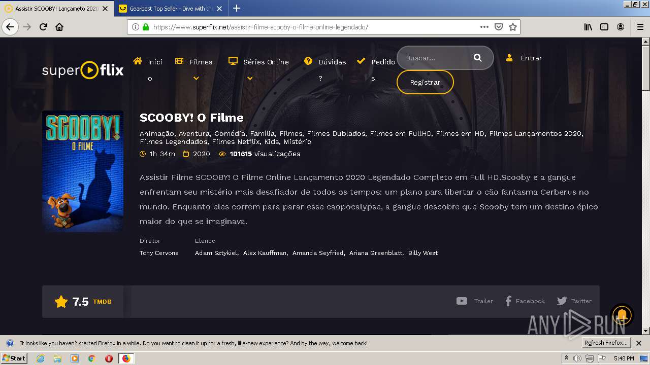Screen dimensions: 650x365
Task: Open cast member Adam Sztykiel link
Action: (216, 253)
